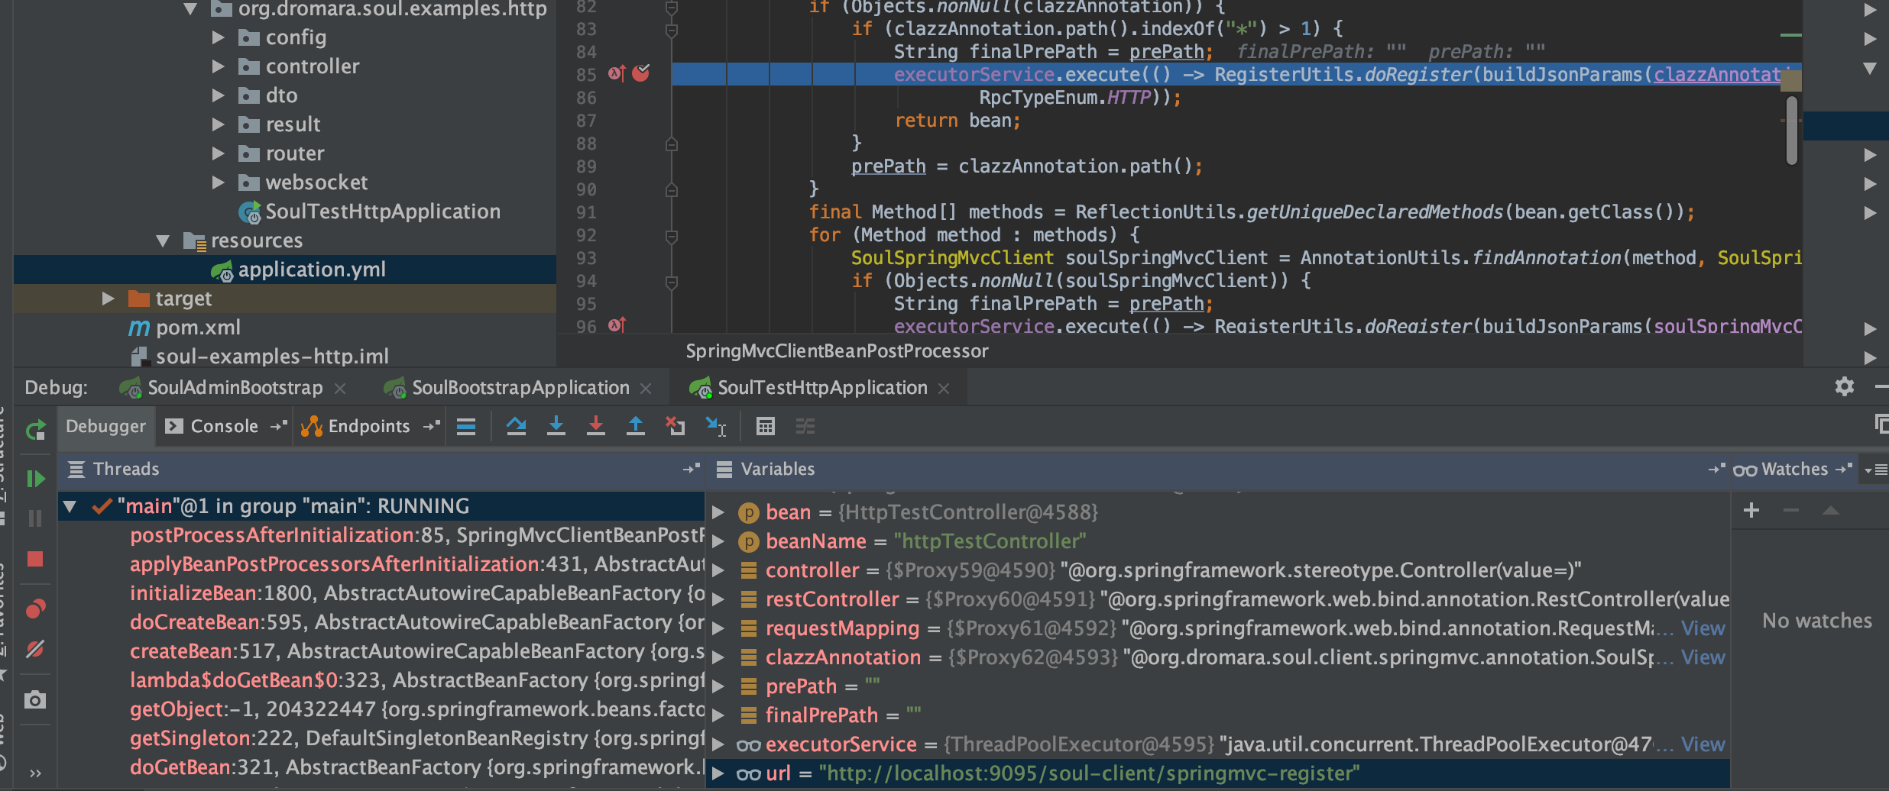Click the Pause Program icon
This screenshot has height=791, width=1889.
tap(35, 519)
